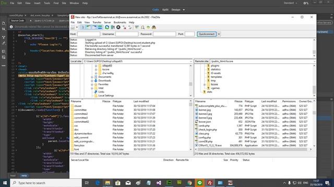This screenshot has width=334, height=187.
Task: Open FileZilla File menu
Action: point(73,22)
